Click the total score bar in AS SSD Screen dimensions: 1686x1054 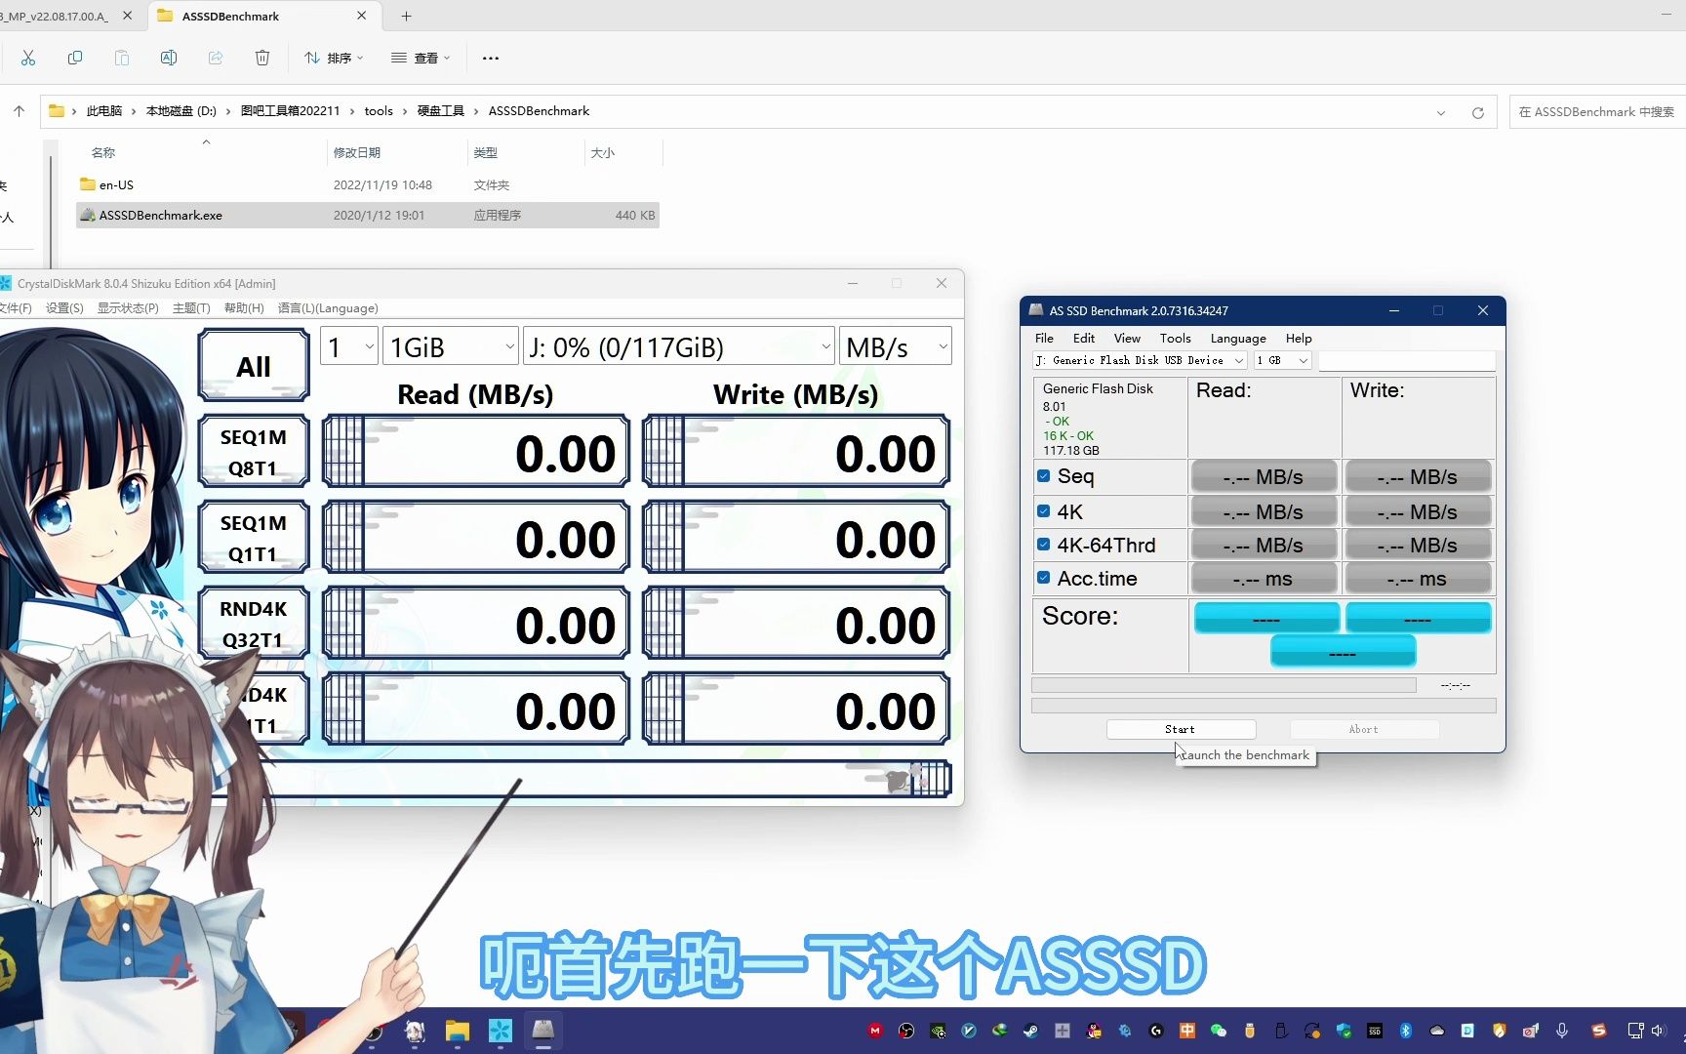click(x=1343, y=651)
